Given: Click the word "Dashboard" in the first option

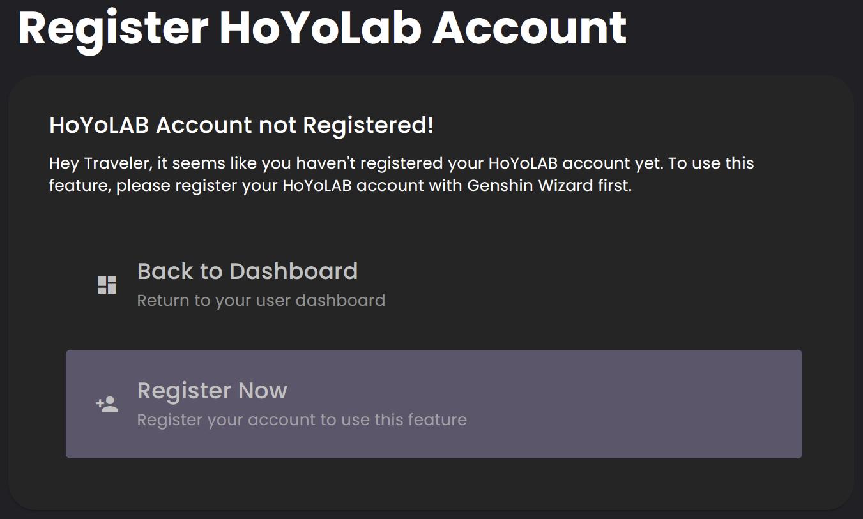Looking at the screenshot, I should [293, 271].
